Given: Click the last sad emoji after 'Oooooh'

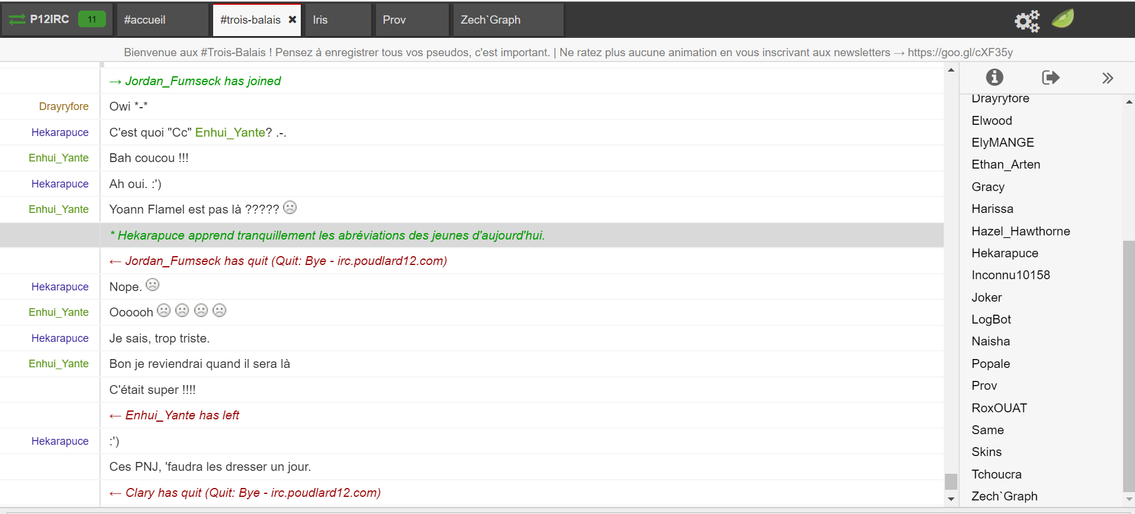Looking at the screenshot, I should [x=220, y=311].
